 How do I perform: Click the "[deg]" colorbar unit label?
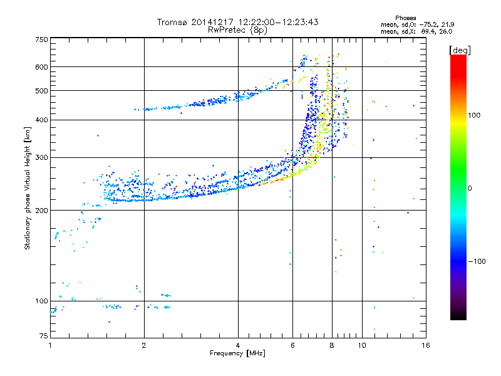[460, 50]
